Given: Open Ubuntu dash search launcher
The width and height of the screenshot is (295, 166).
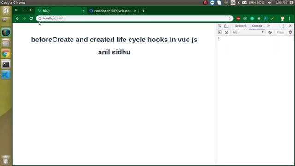Looking at the screenshot, I should point(6,11).
